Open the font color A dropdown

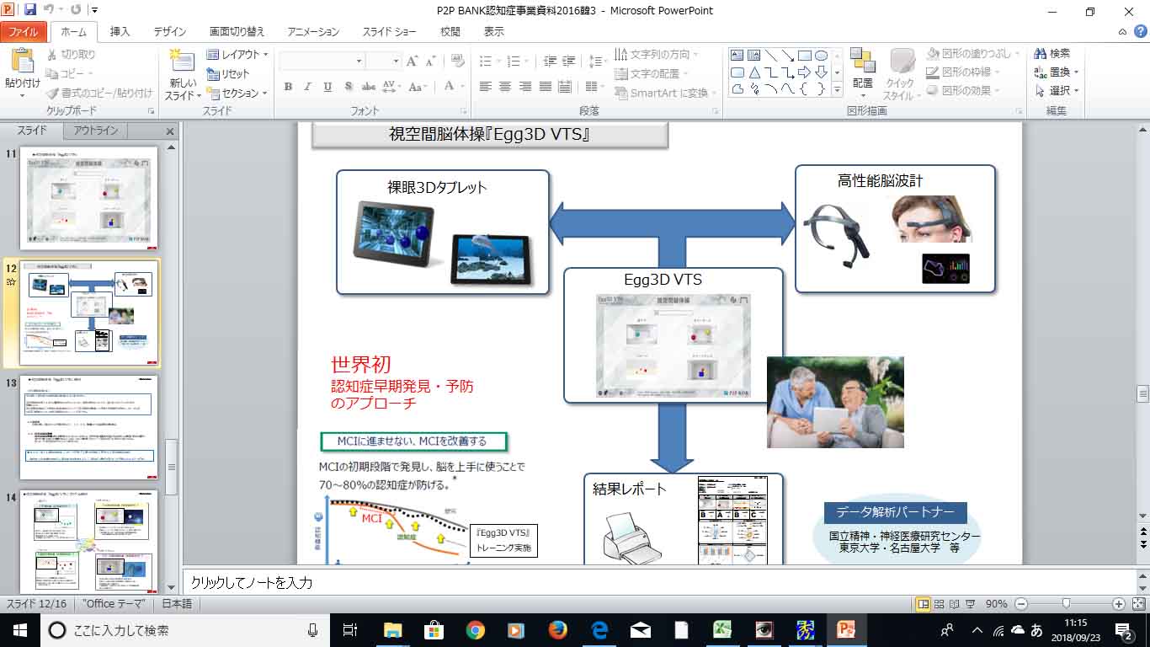(453, 87)
